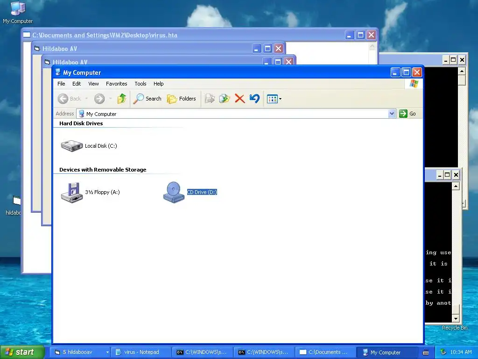Click the Back navigation button

tap(69, 99)
